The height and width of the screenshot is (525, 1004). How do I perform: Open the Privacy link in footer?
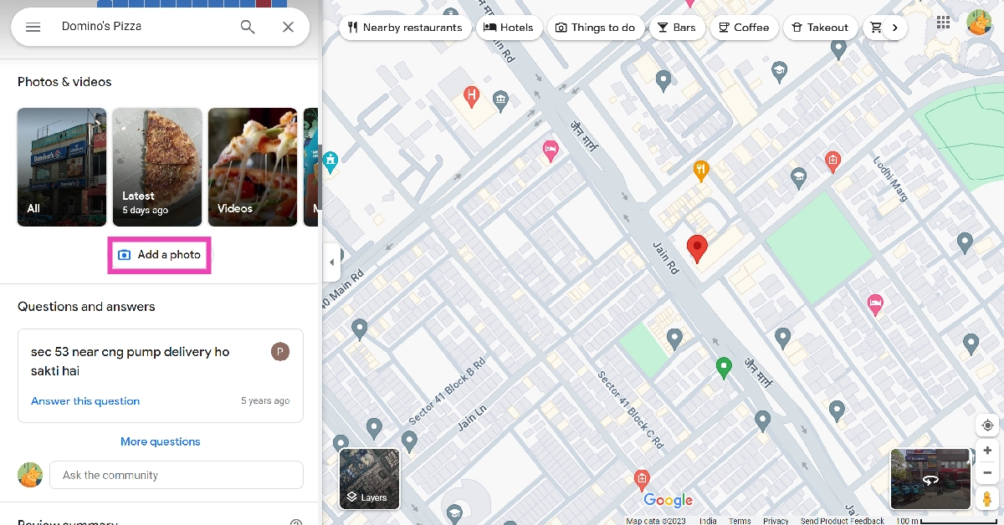pos(776,521)
